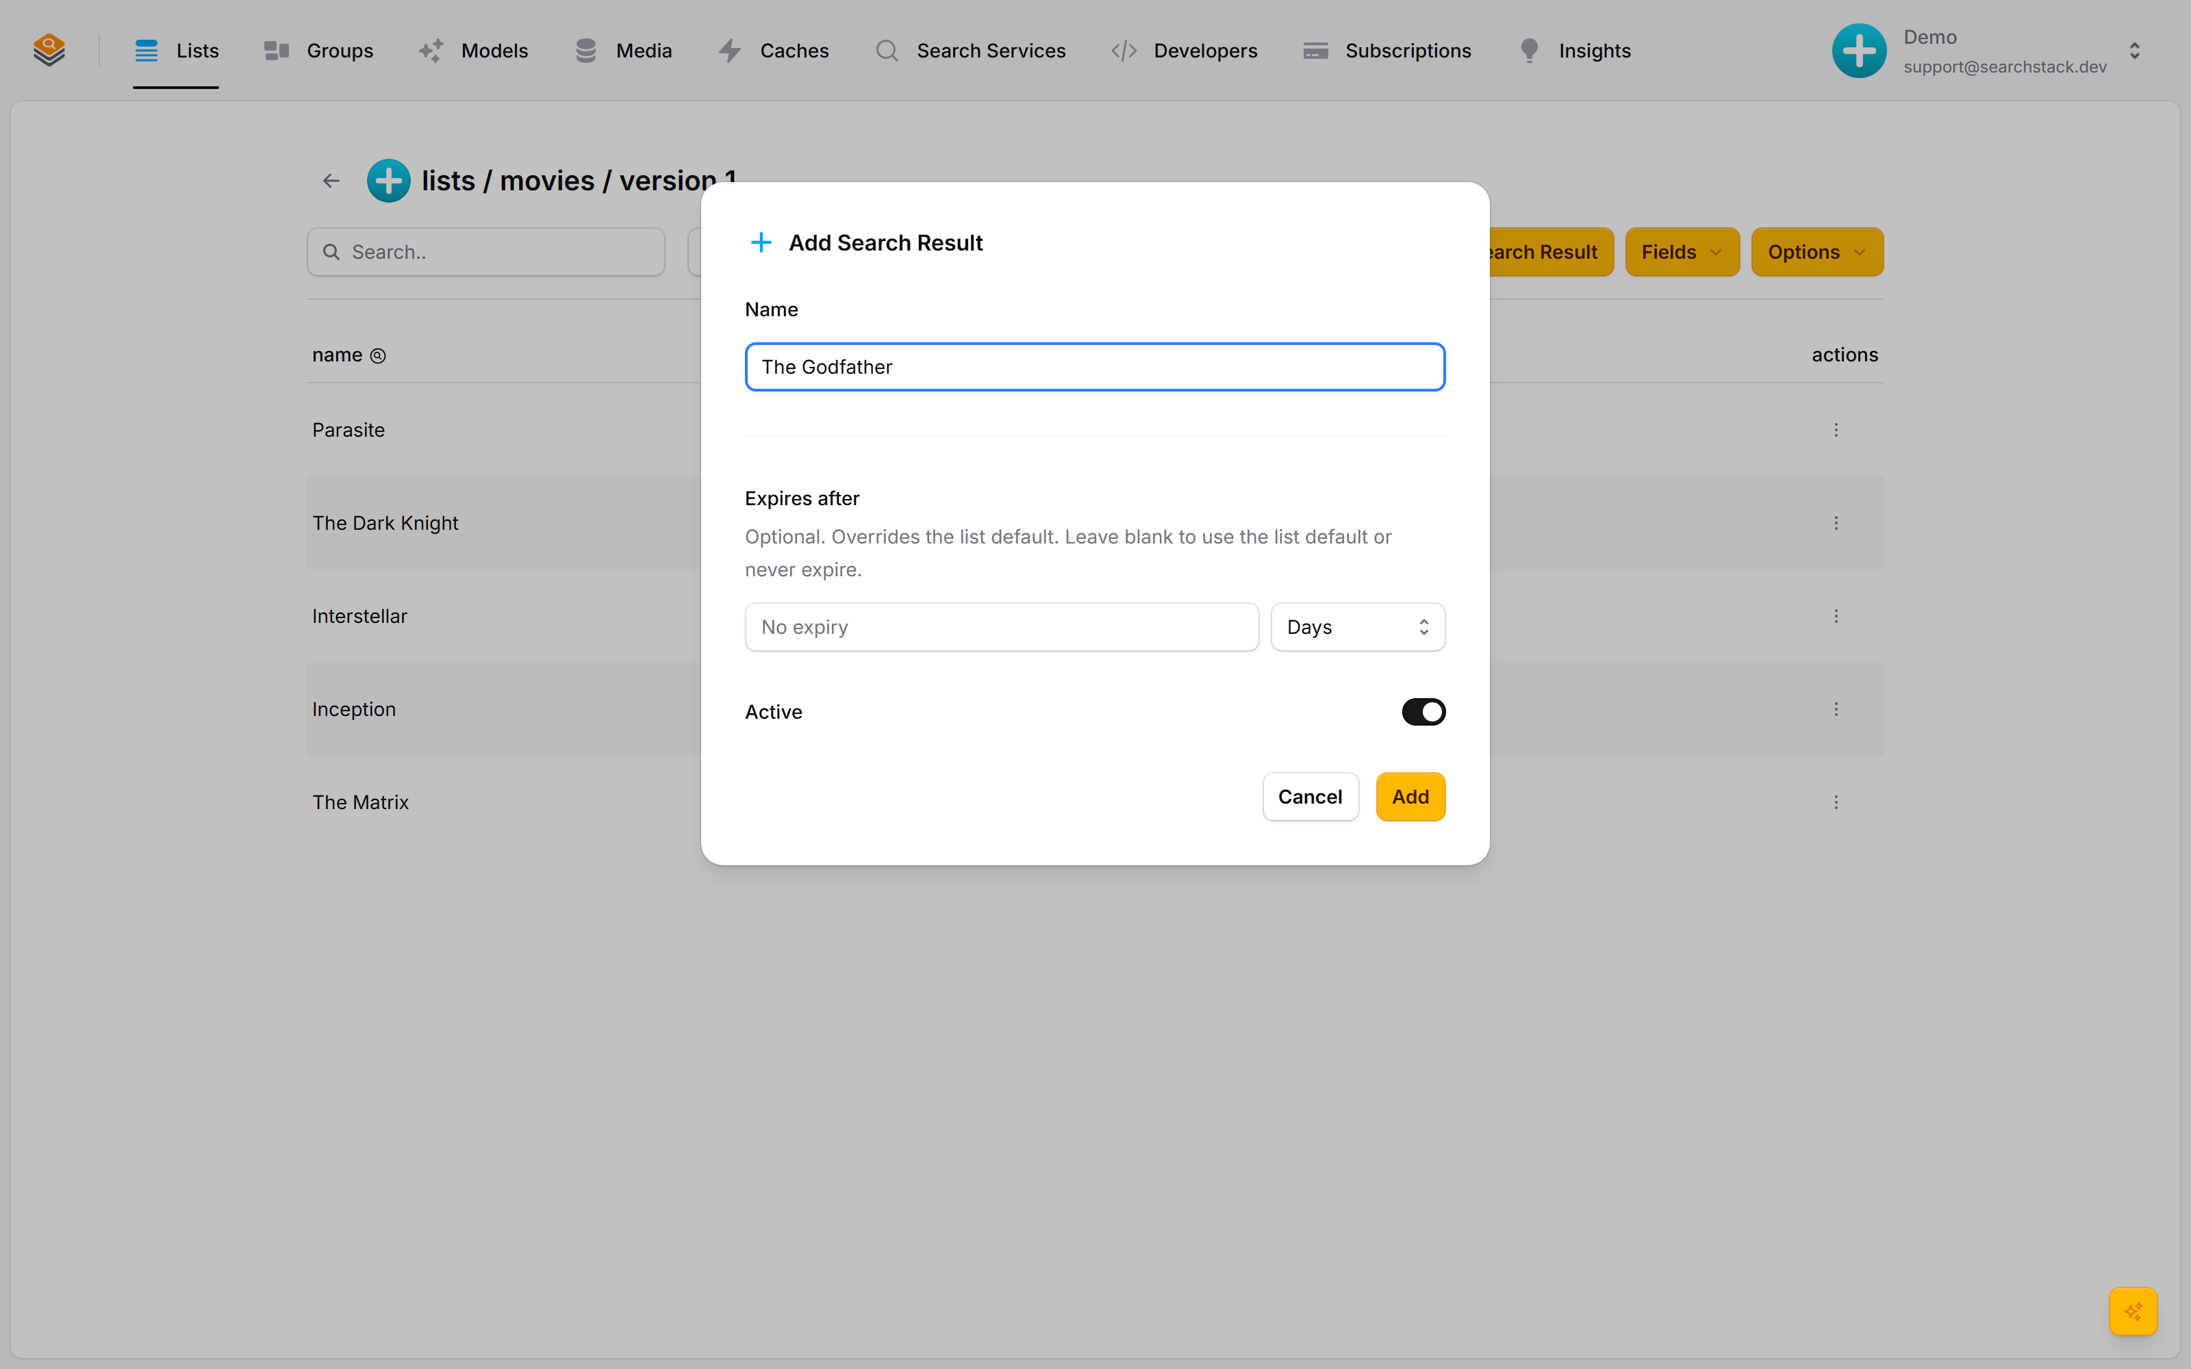
Task: Click the search magnifier icon
Action: click(x=331, y=252)
